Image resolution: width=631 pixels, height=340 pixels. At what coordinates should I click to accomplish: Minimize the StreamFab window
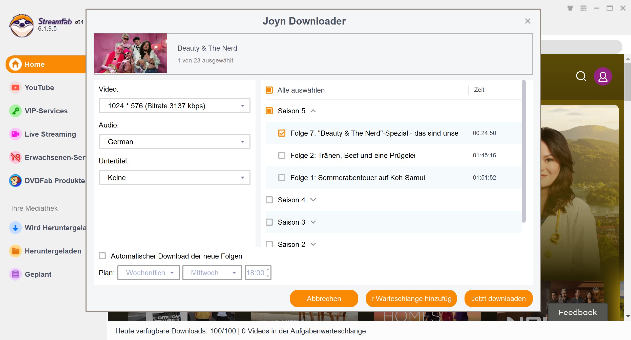click(x=597, y=8)
